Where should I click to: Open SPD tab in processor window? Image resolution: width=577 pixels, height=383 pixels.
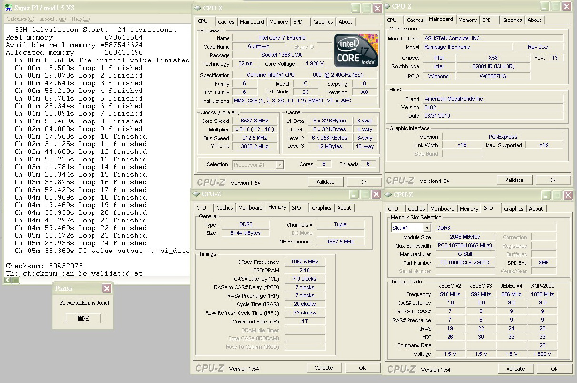(x=298, y=22)
